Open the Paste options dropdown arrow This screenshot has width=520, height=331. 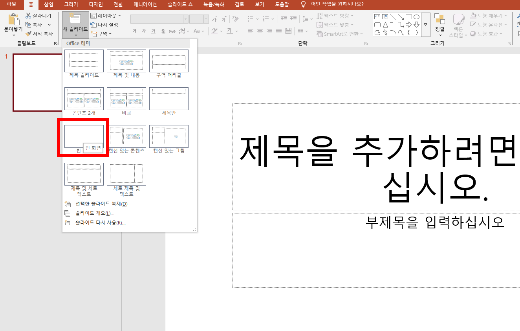click(x=13, y=35)
